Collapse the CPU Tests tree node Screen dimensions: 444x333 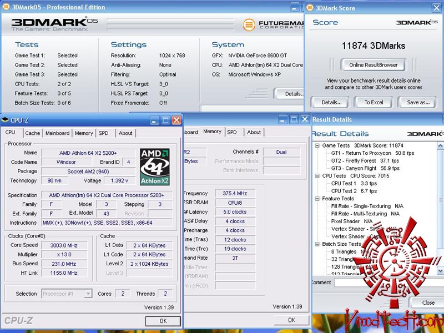317,176
